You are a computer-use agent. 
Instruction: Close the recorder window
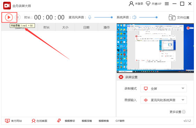(190, 4)
